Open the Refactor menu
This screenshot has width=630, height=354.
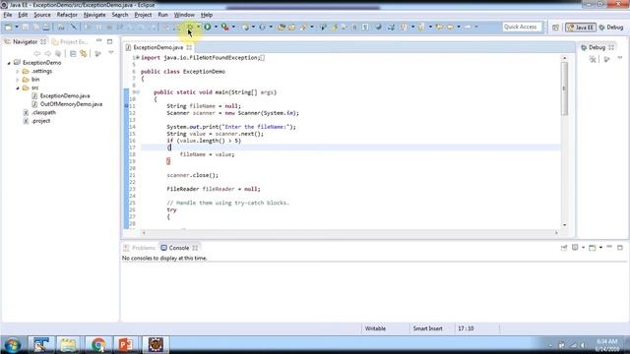coord(67,15)
